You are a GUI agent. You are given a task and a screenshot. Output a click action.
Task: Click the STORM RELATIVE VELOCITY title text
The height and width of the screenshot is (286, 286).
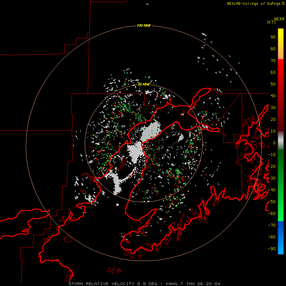(x=102, y=284)
